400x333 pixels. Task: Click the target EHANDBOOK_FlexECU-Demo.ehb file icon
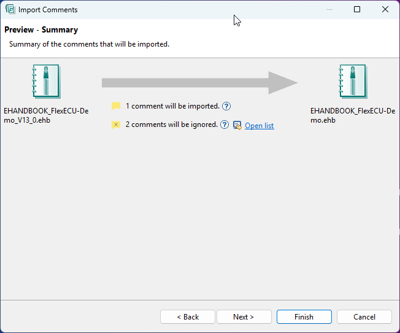click(x=353, y=82)
